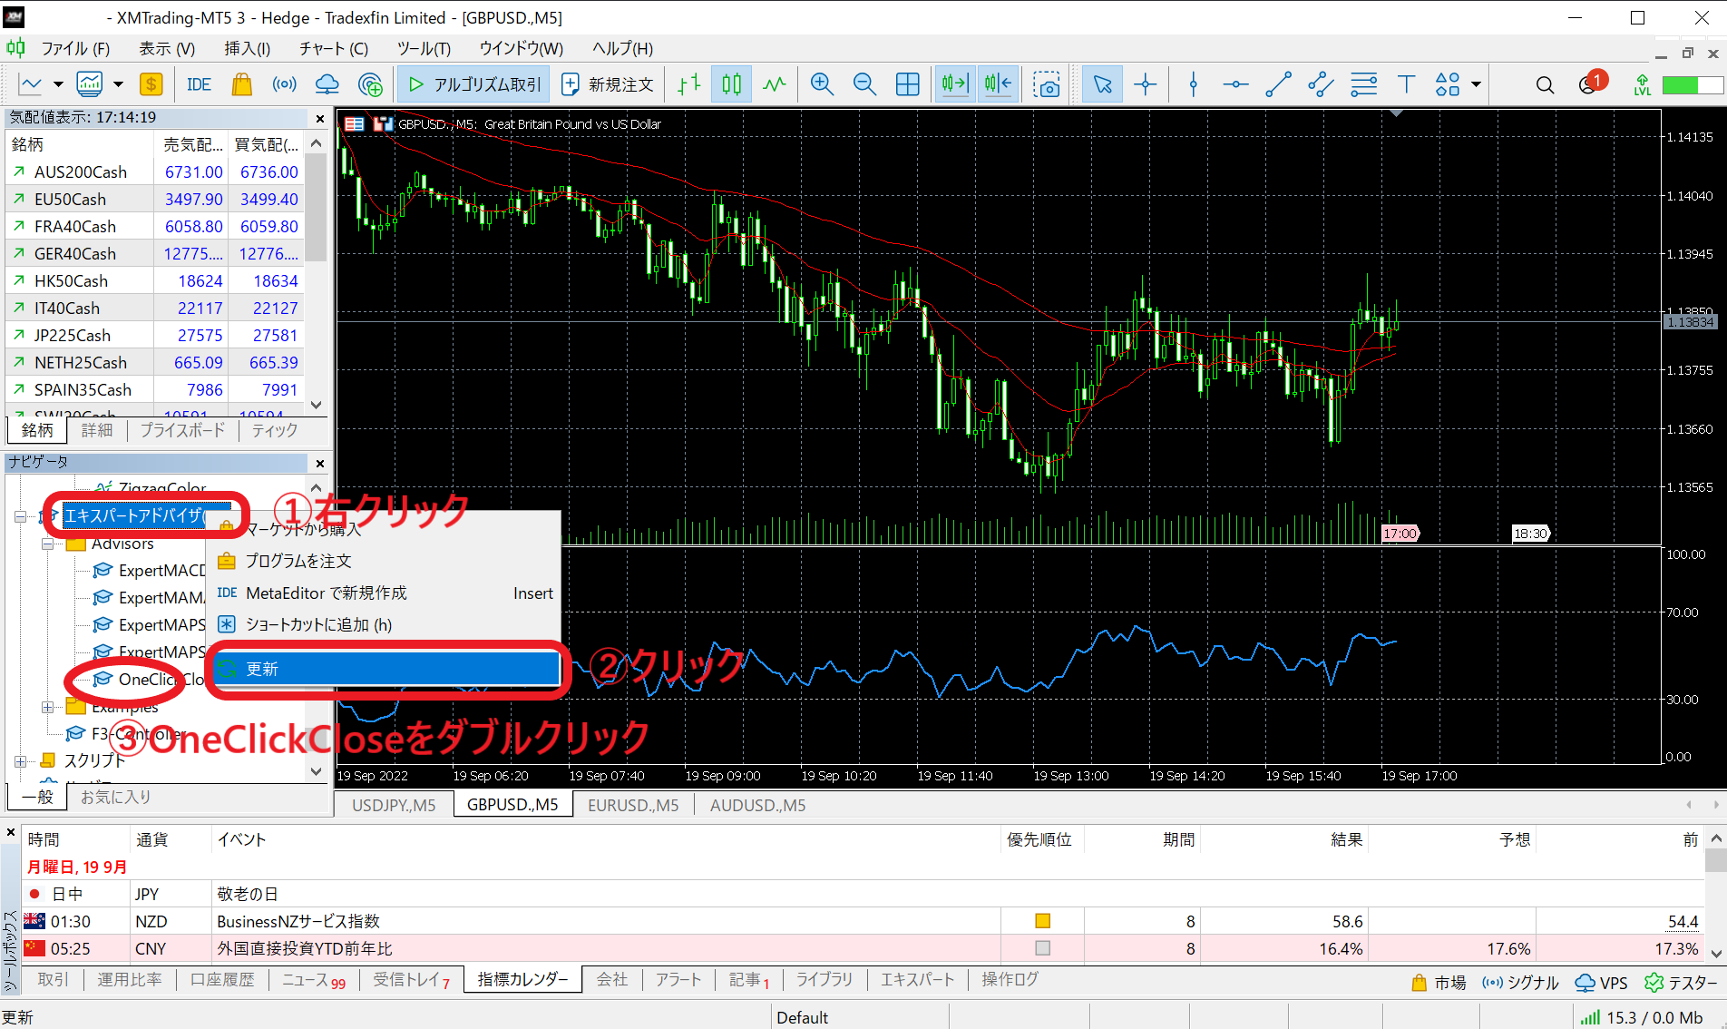The image size is (1727, 1029).
Task: Open the View menu (表示)
Action: (167, 48)
